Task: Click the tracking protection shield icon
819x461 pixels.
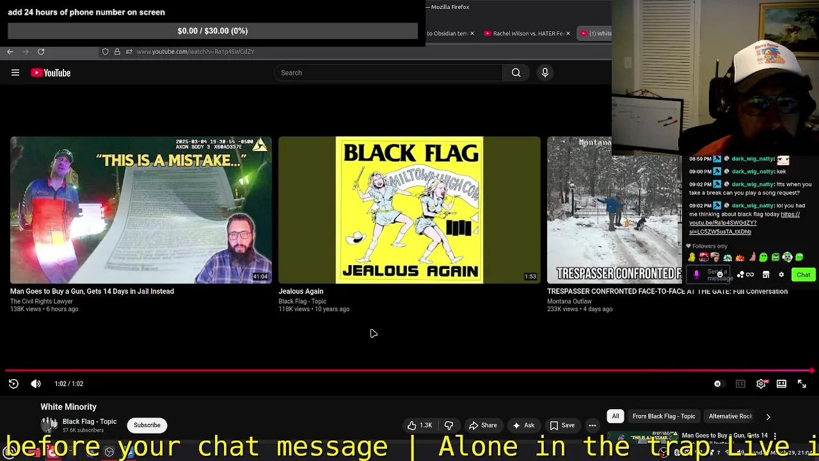Action: (x=106, y=51)
